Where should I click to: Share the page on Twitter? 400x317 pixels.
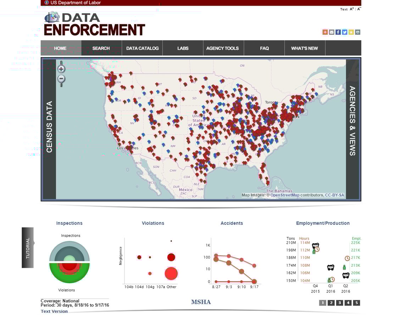coord(344,32)
